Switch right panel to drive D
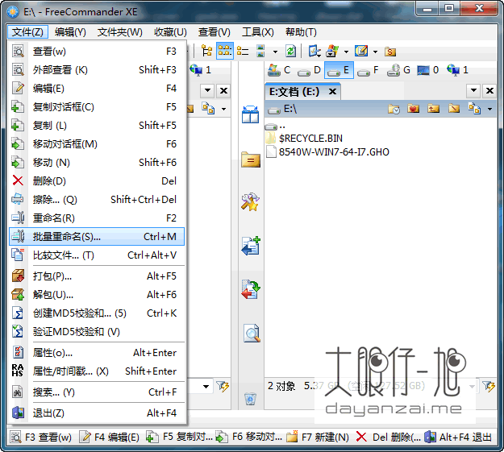The width and height of the screenshot is (504, 452). (x=309, y=70)
